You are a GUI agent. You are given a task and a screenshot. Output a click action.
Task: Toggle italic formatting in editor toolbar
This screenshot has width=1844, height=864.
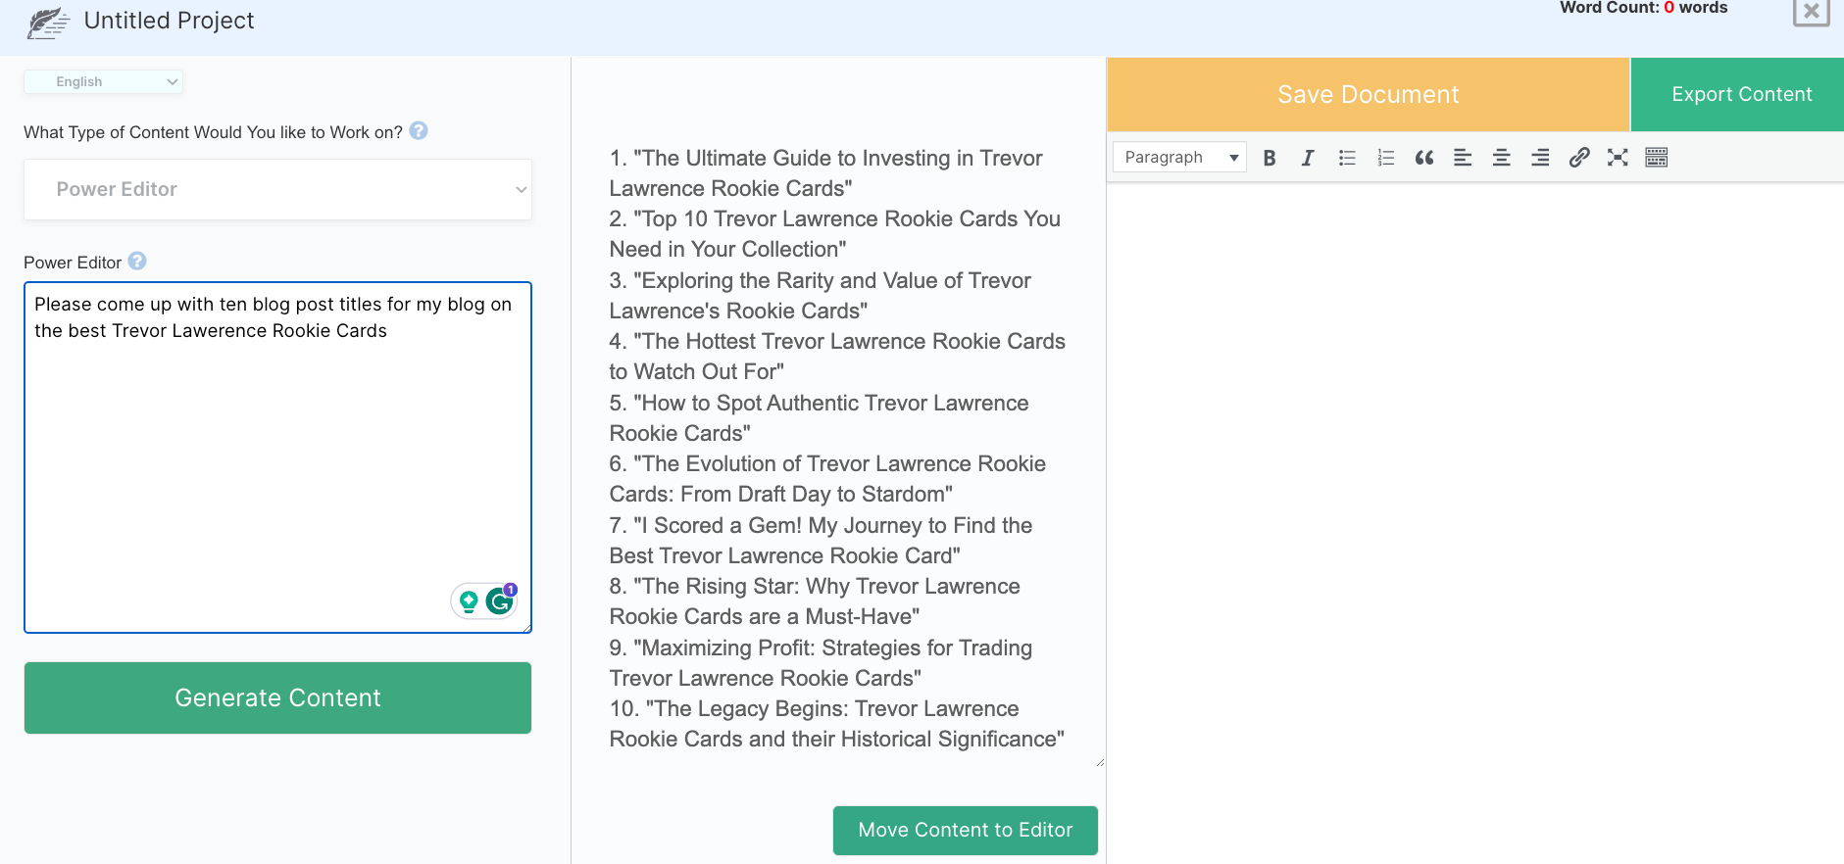click(1308, 158)
